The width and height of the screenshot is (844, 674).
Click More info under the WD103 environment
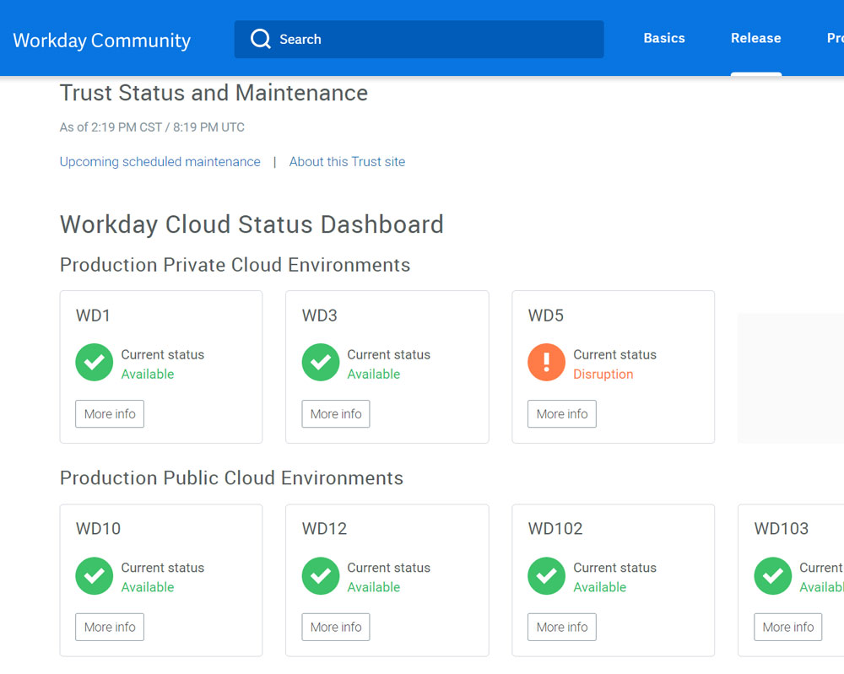[x=787, y=627]
